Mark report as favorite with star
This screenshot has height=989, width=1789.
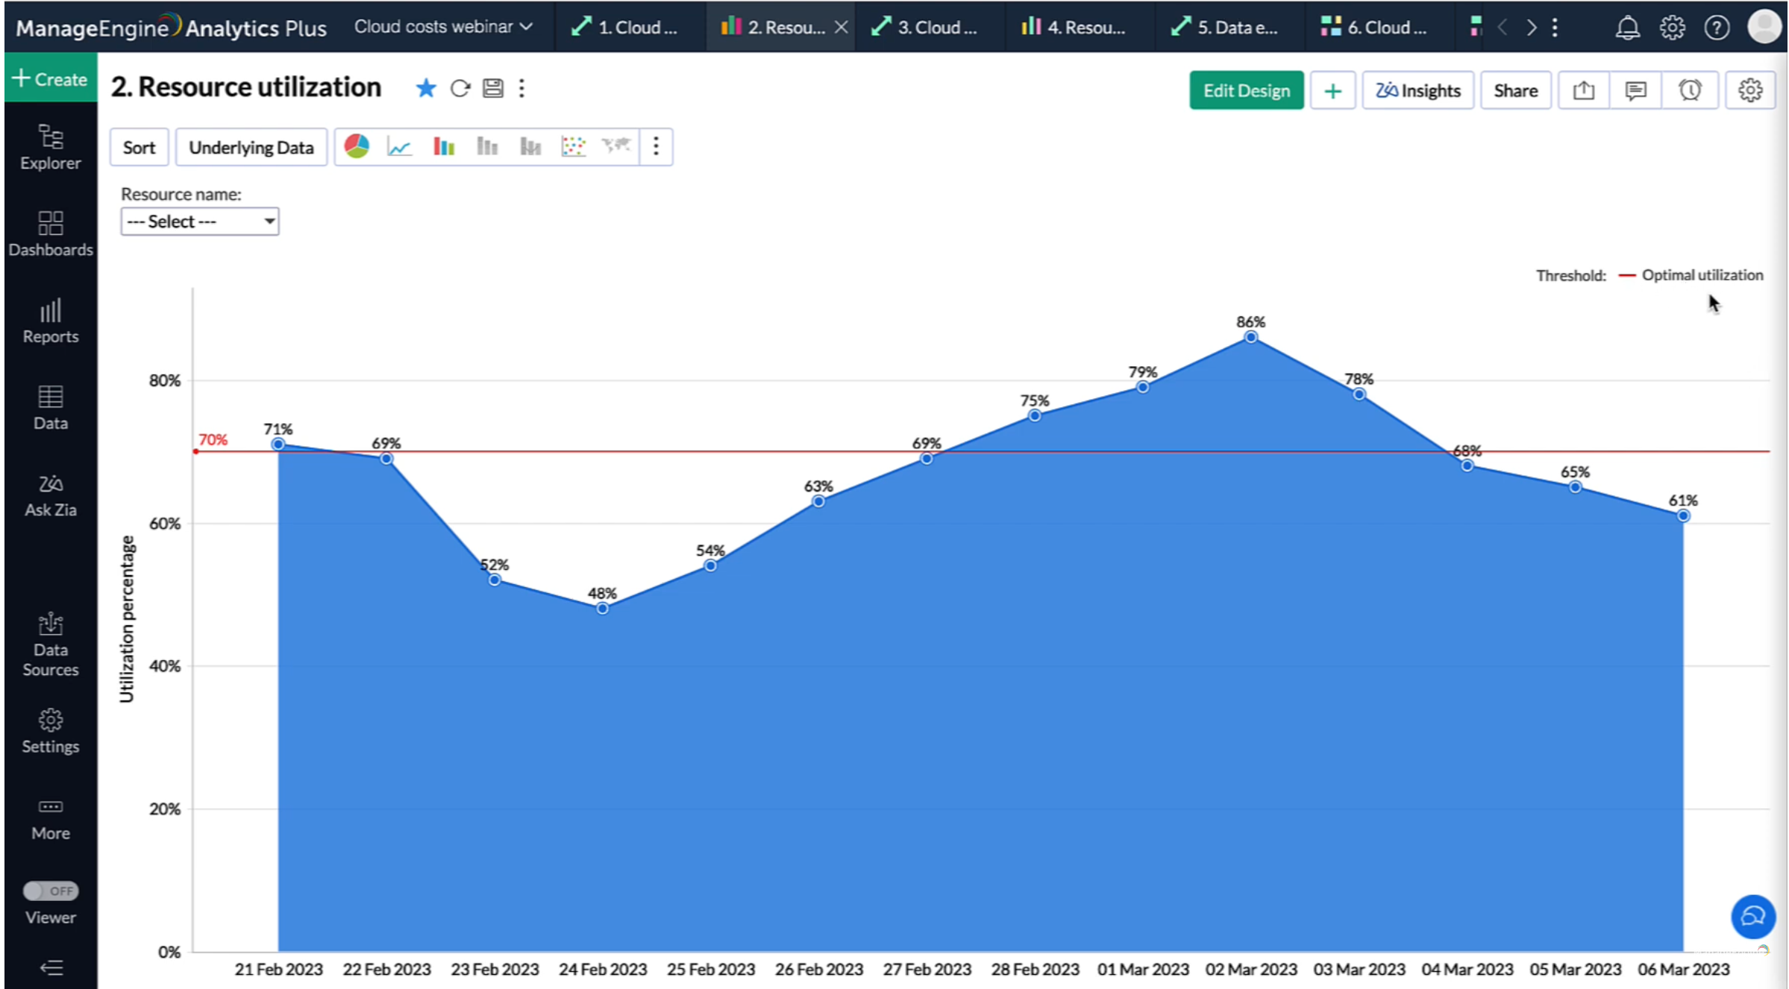click(x=426, y=89)
